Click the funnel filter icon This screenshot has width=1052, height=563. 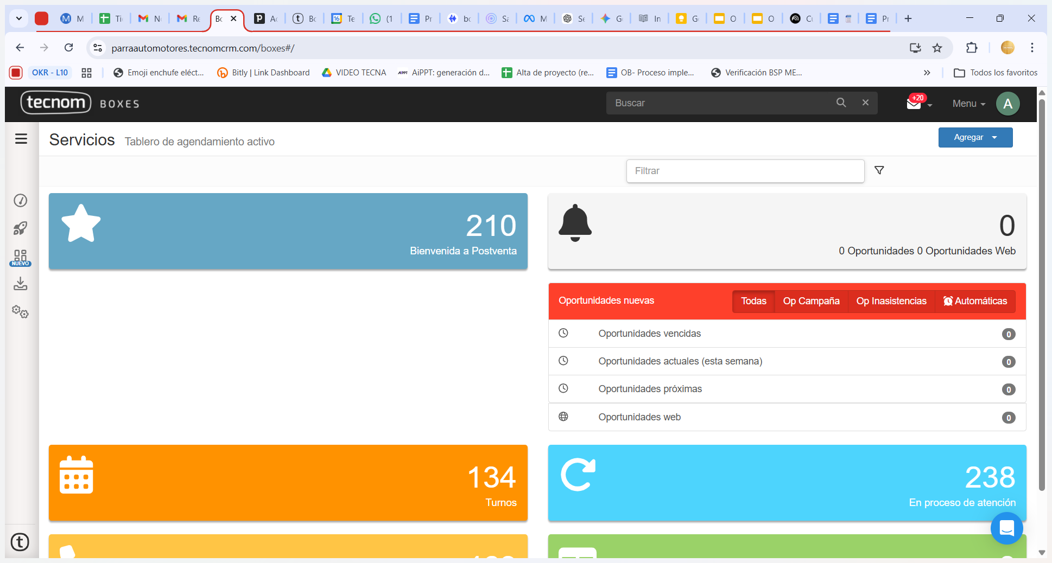pyautogui.click(x=879, y=170)
